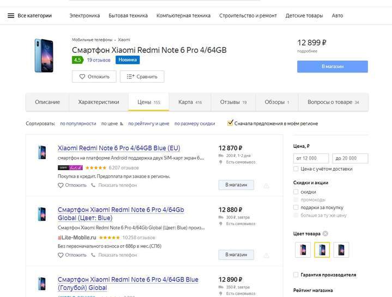Open the Xiaomi Redmi Note 6 Pro Blue (EU) link
392x297 pixels.
point(119,148)
